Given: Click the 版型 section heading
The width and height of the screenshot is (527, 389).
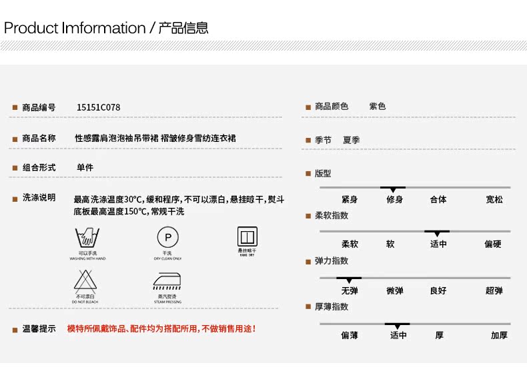Looking at the screenshot, I should [323, 174].
